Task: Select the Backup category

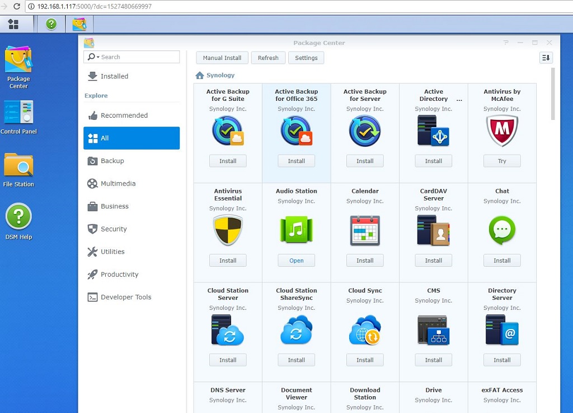Action: click(x=131, y=161)
